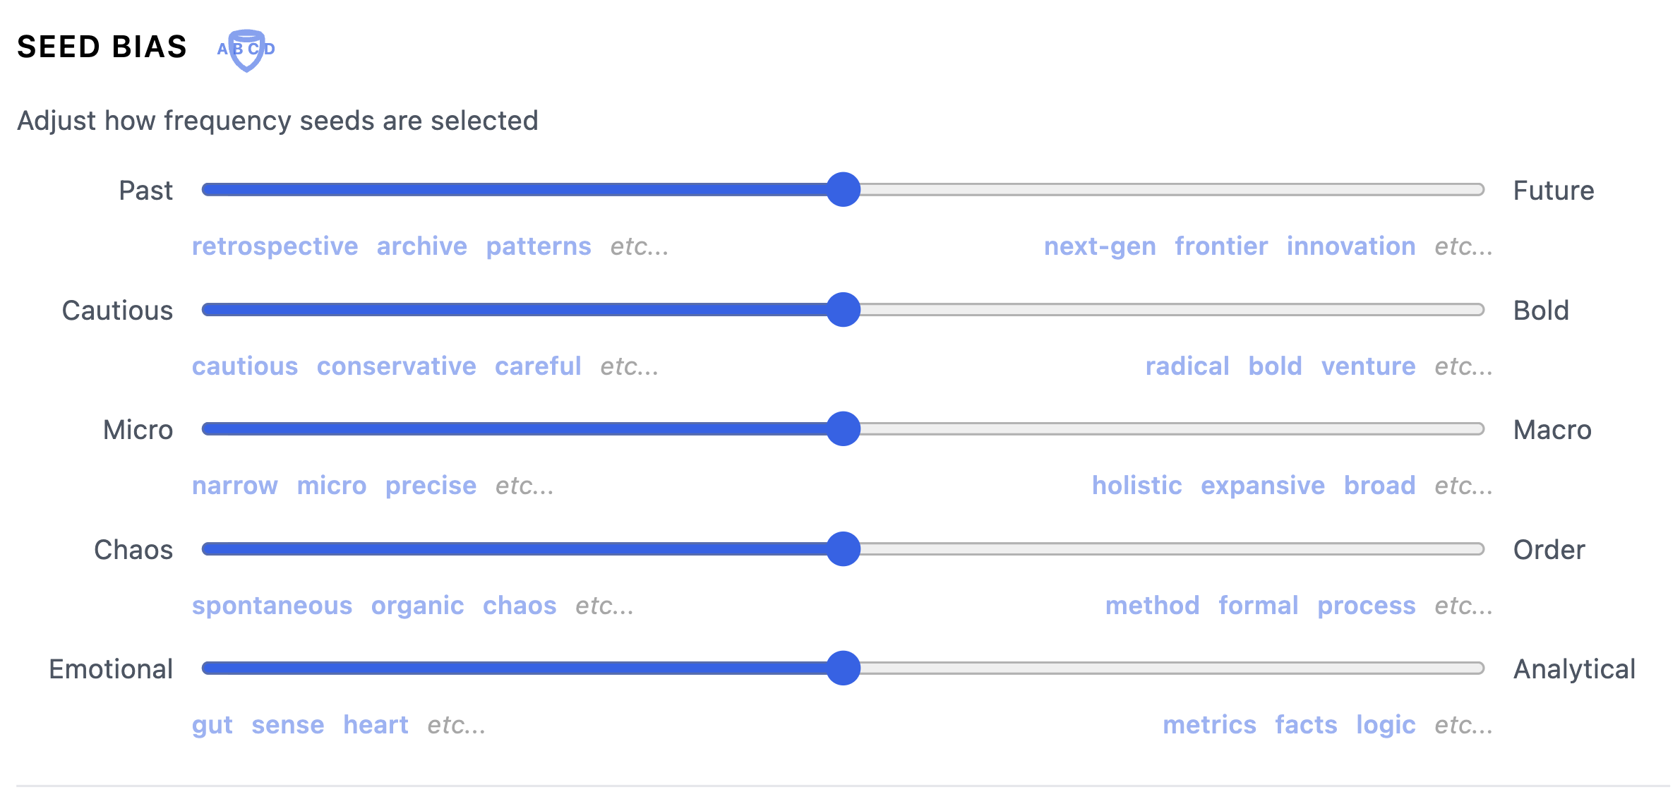Image resolution: width=1680 pixels, height=792 pixels.
Task: Select the radical seed word
Action: click(x=1188, y=366)
